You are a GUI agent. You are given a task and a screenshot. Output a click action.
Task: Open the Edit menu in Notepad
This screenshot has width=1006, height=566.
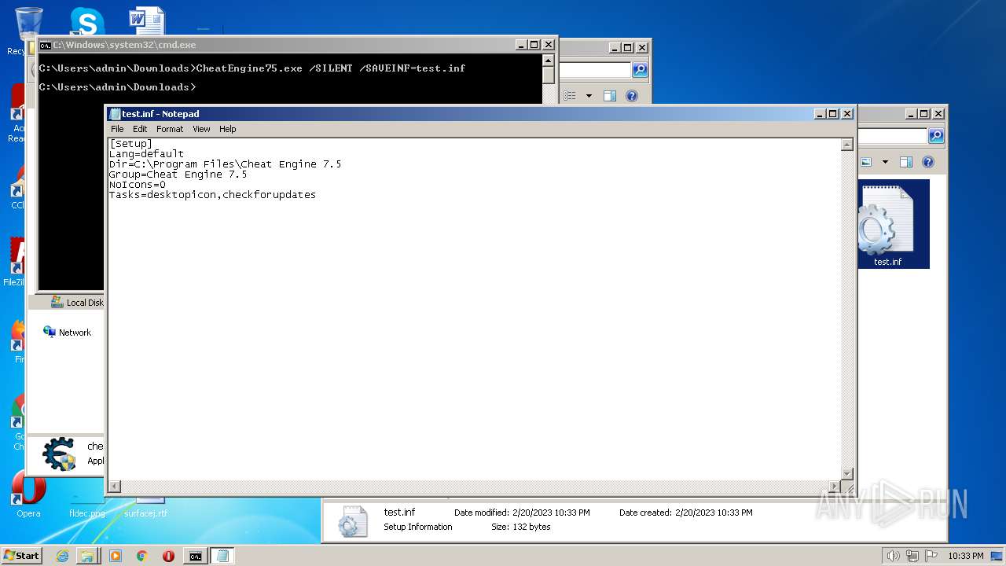[140, 129]
